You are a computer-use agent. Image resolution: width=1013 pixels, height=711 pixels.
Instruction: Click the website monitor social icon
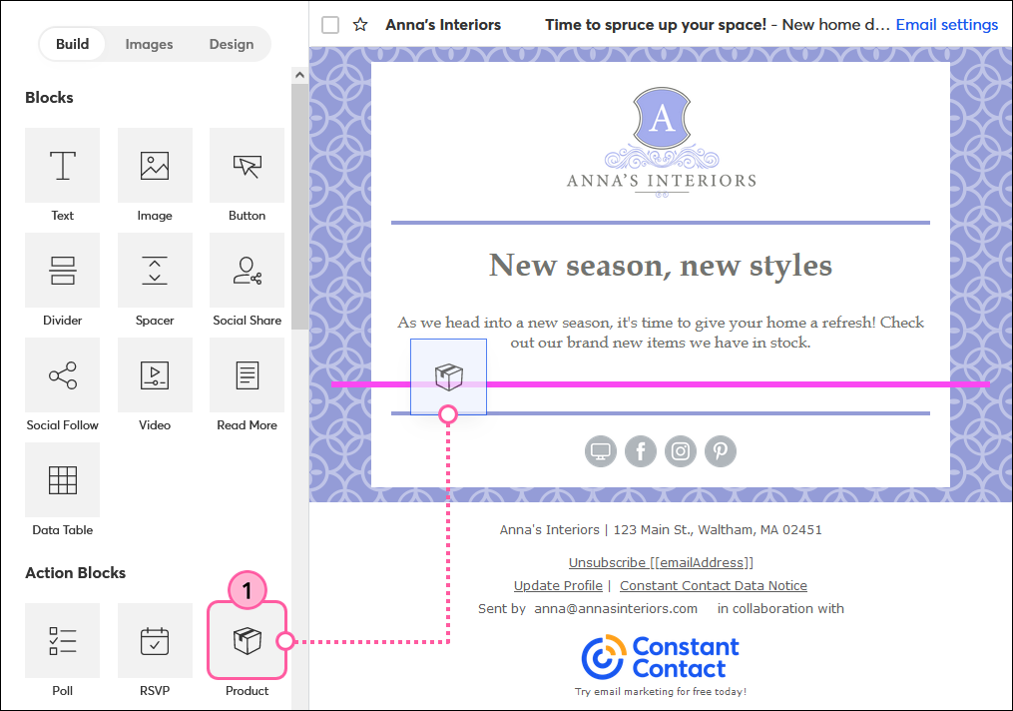(601, 451)
